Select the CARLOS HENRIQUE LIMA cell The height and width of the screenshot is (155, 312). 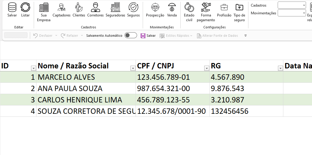[x=86, y=100]
